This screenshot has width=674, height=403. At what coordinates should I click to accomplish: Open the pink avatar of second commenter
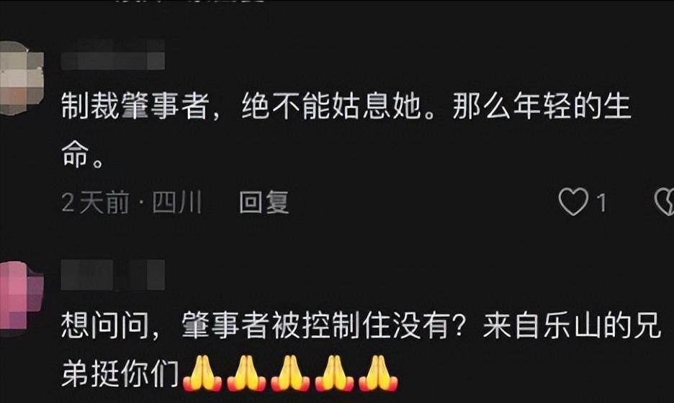[x=21, y=296]
